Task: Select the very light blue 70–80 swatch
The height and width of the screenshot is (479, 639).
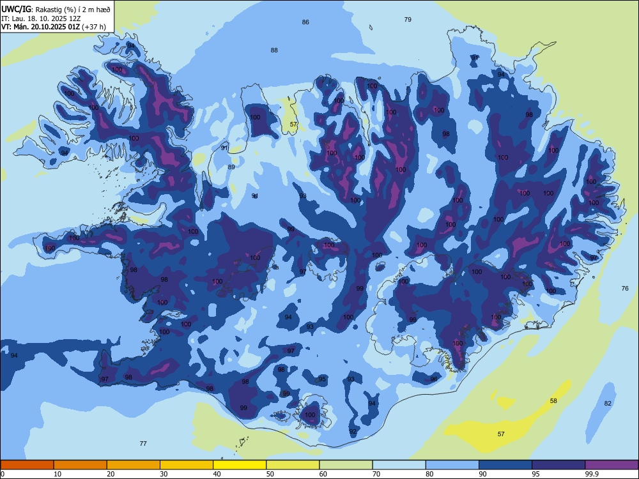Action: [399, 465]
